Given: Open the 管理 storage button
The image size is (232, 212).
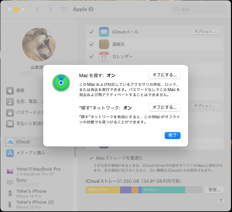Looking at the screenshot, I should click(214, 190).
